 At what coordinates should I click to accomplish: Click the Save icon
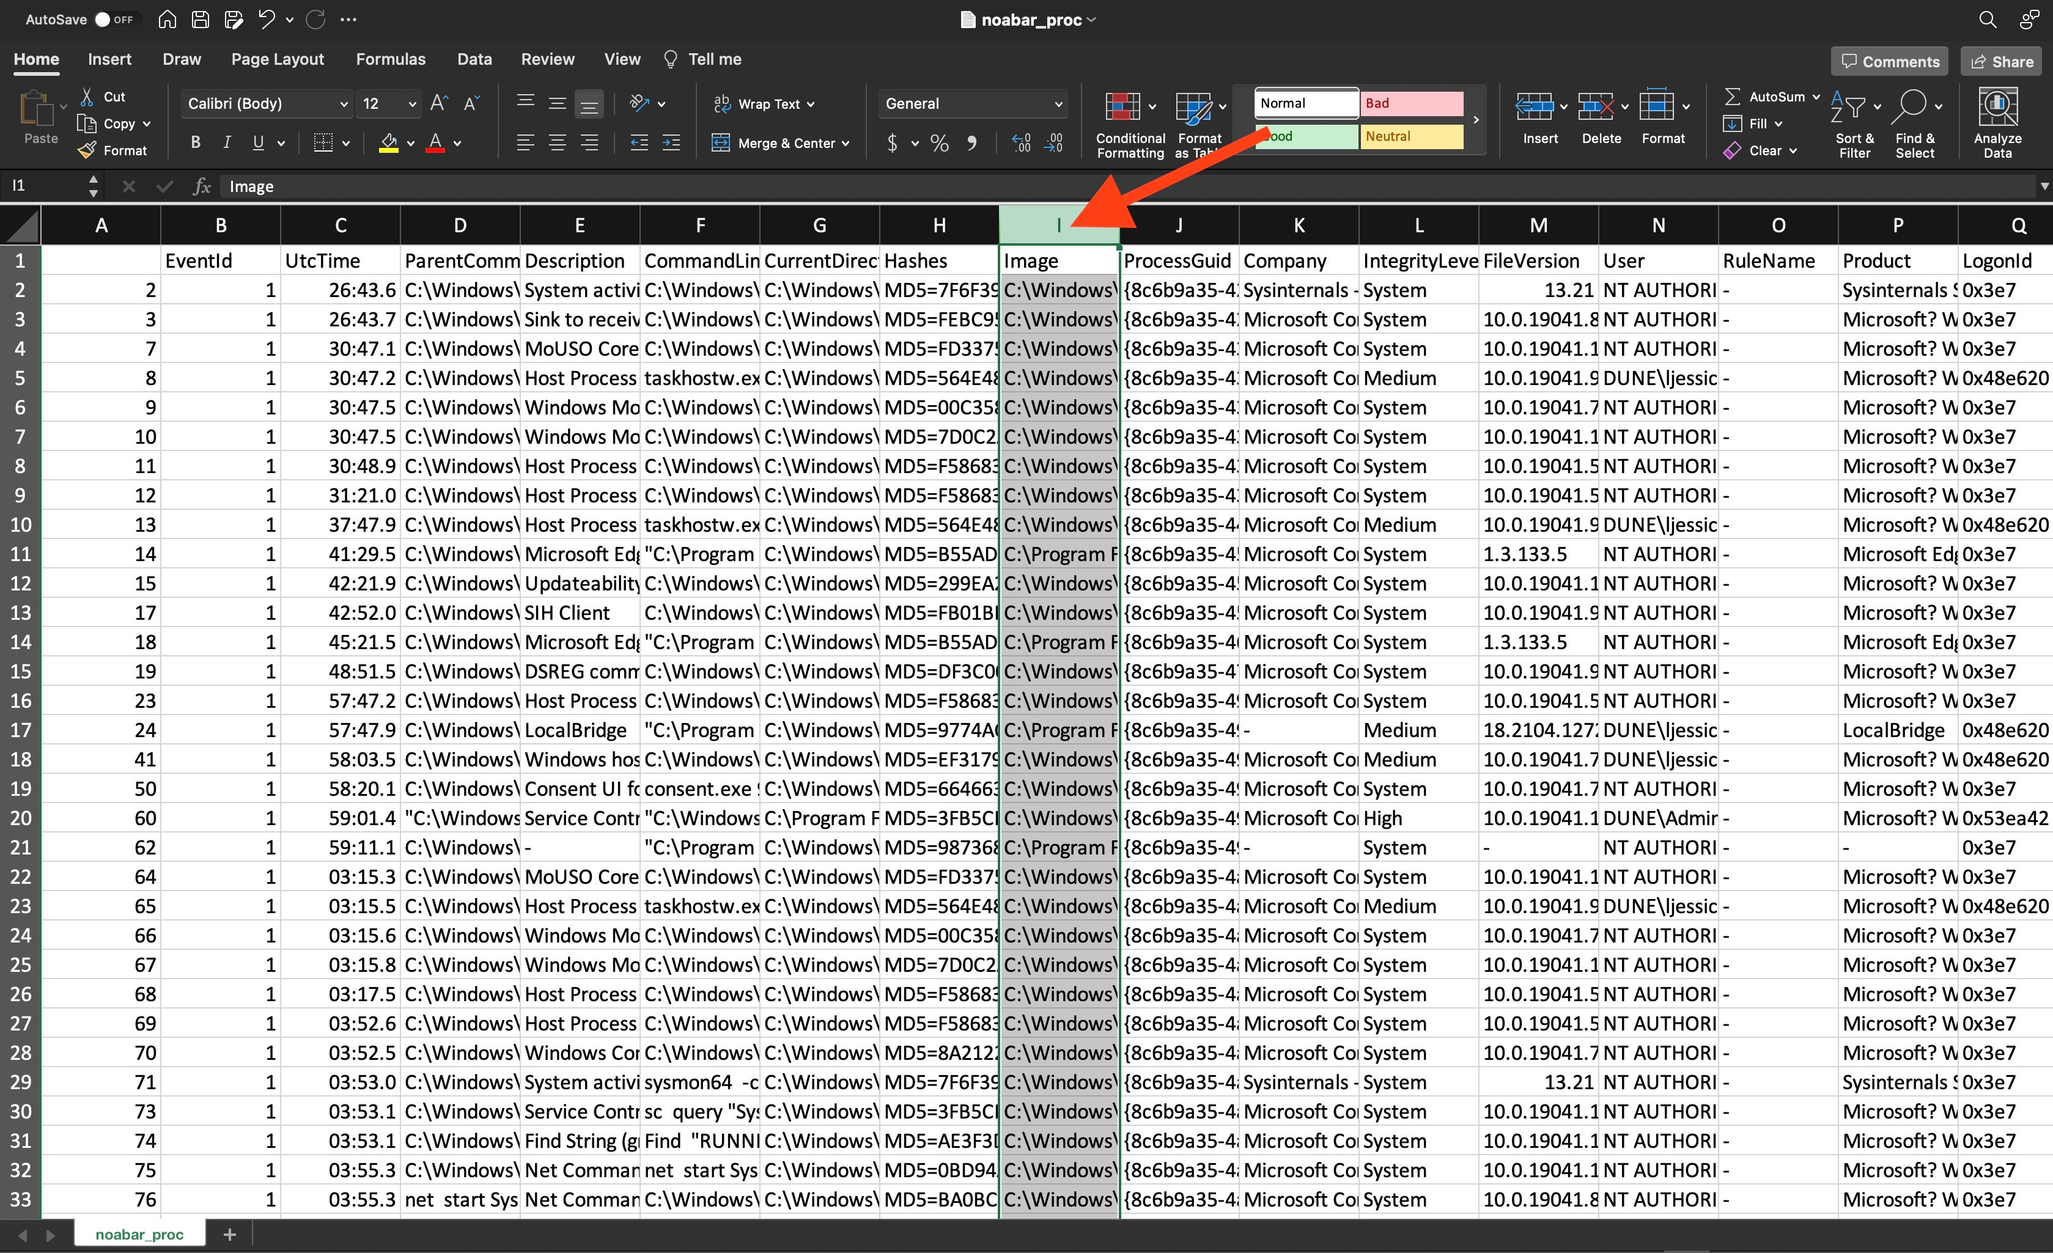point(200,19)
